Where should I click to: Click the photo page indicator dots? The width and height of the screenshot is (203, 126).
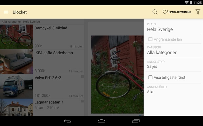pyautogui.click(x=141, y=115)
